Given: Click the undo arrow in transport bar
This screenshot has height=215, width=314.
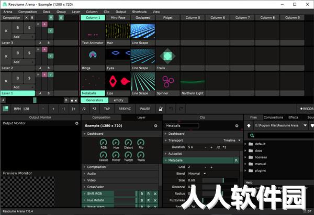Looking at the screenshot, I should 171,109.
